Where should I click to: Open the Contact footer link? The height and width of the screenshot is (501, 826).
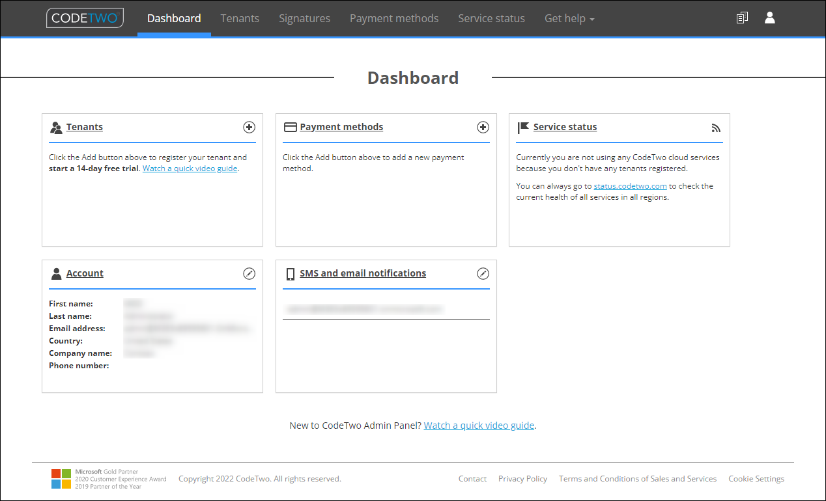[472, 479]
